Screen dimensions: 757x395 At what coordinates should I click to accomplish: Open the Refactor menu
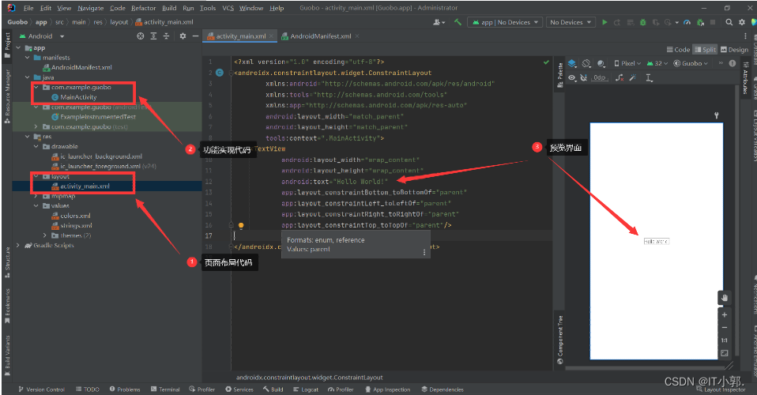click(143, 8)
